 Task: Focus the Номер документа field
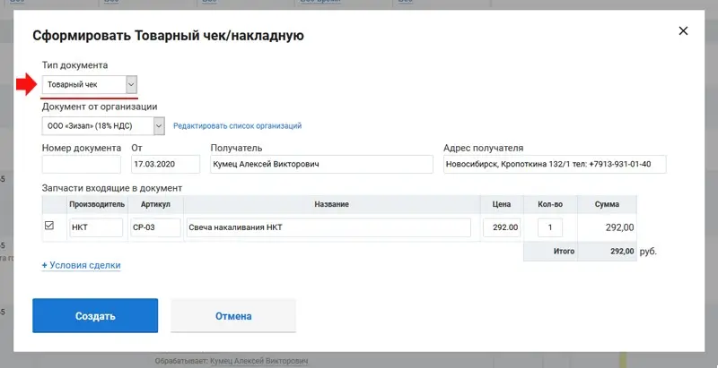tap(82, 165)
